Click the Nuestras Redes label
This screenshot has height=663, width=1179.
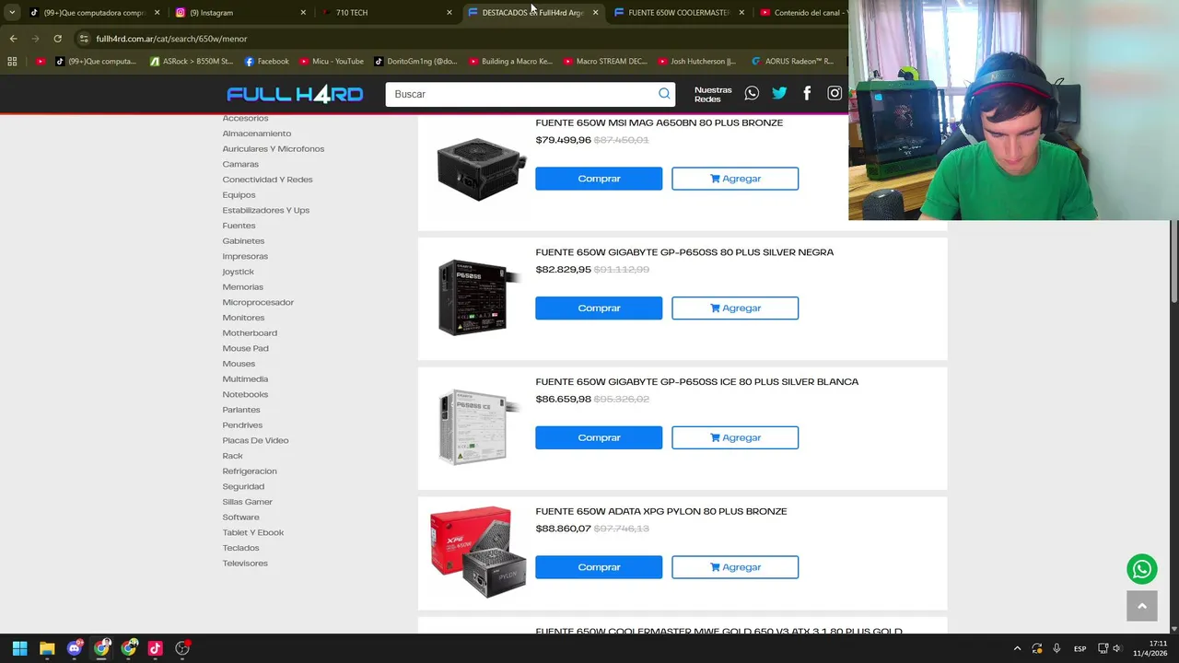click(713, 94)
